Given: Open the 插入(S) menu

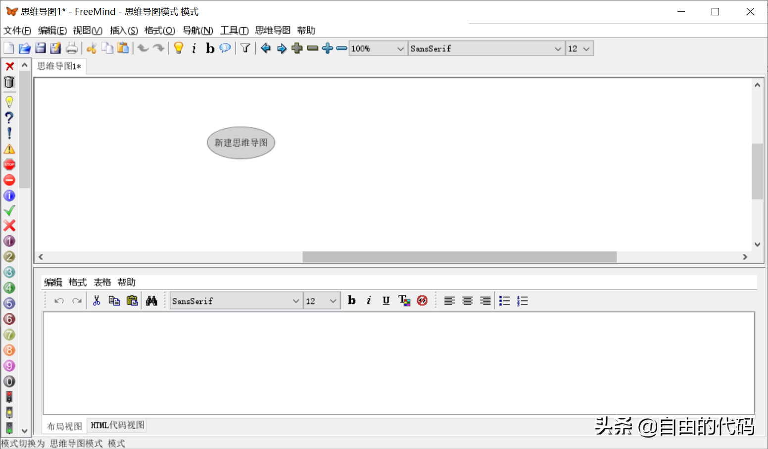Looking at the screenshot, I should pos(124,31).
